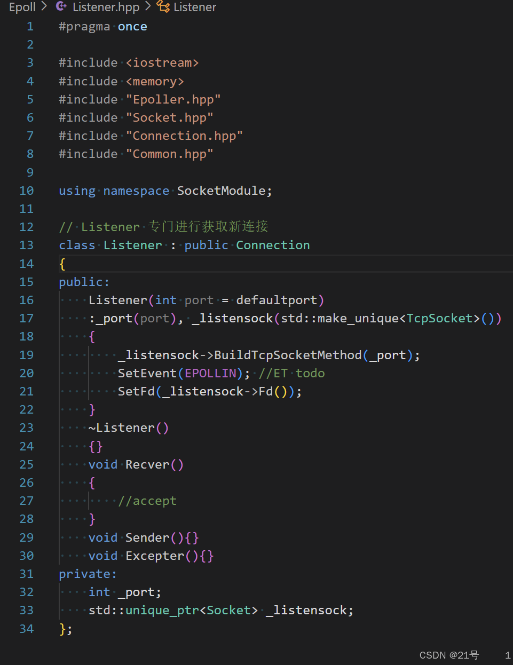
Task: Click the 'private:' access specifier
Action: [88, 574]
